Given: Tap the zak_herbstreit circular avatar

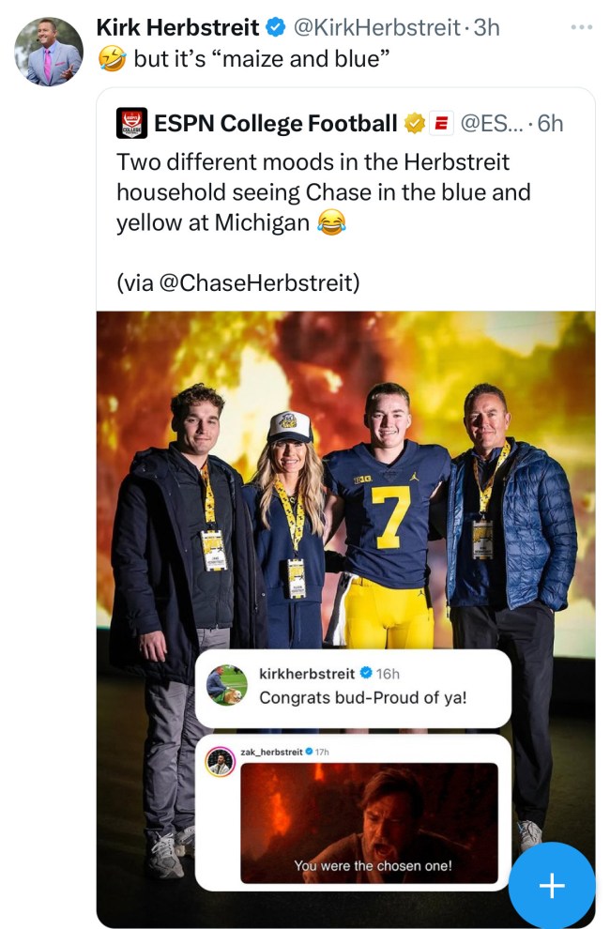Looking at the screenshot, I should 220,762.
